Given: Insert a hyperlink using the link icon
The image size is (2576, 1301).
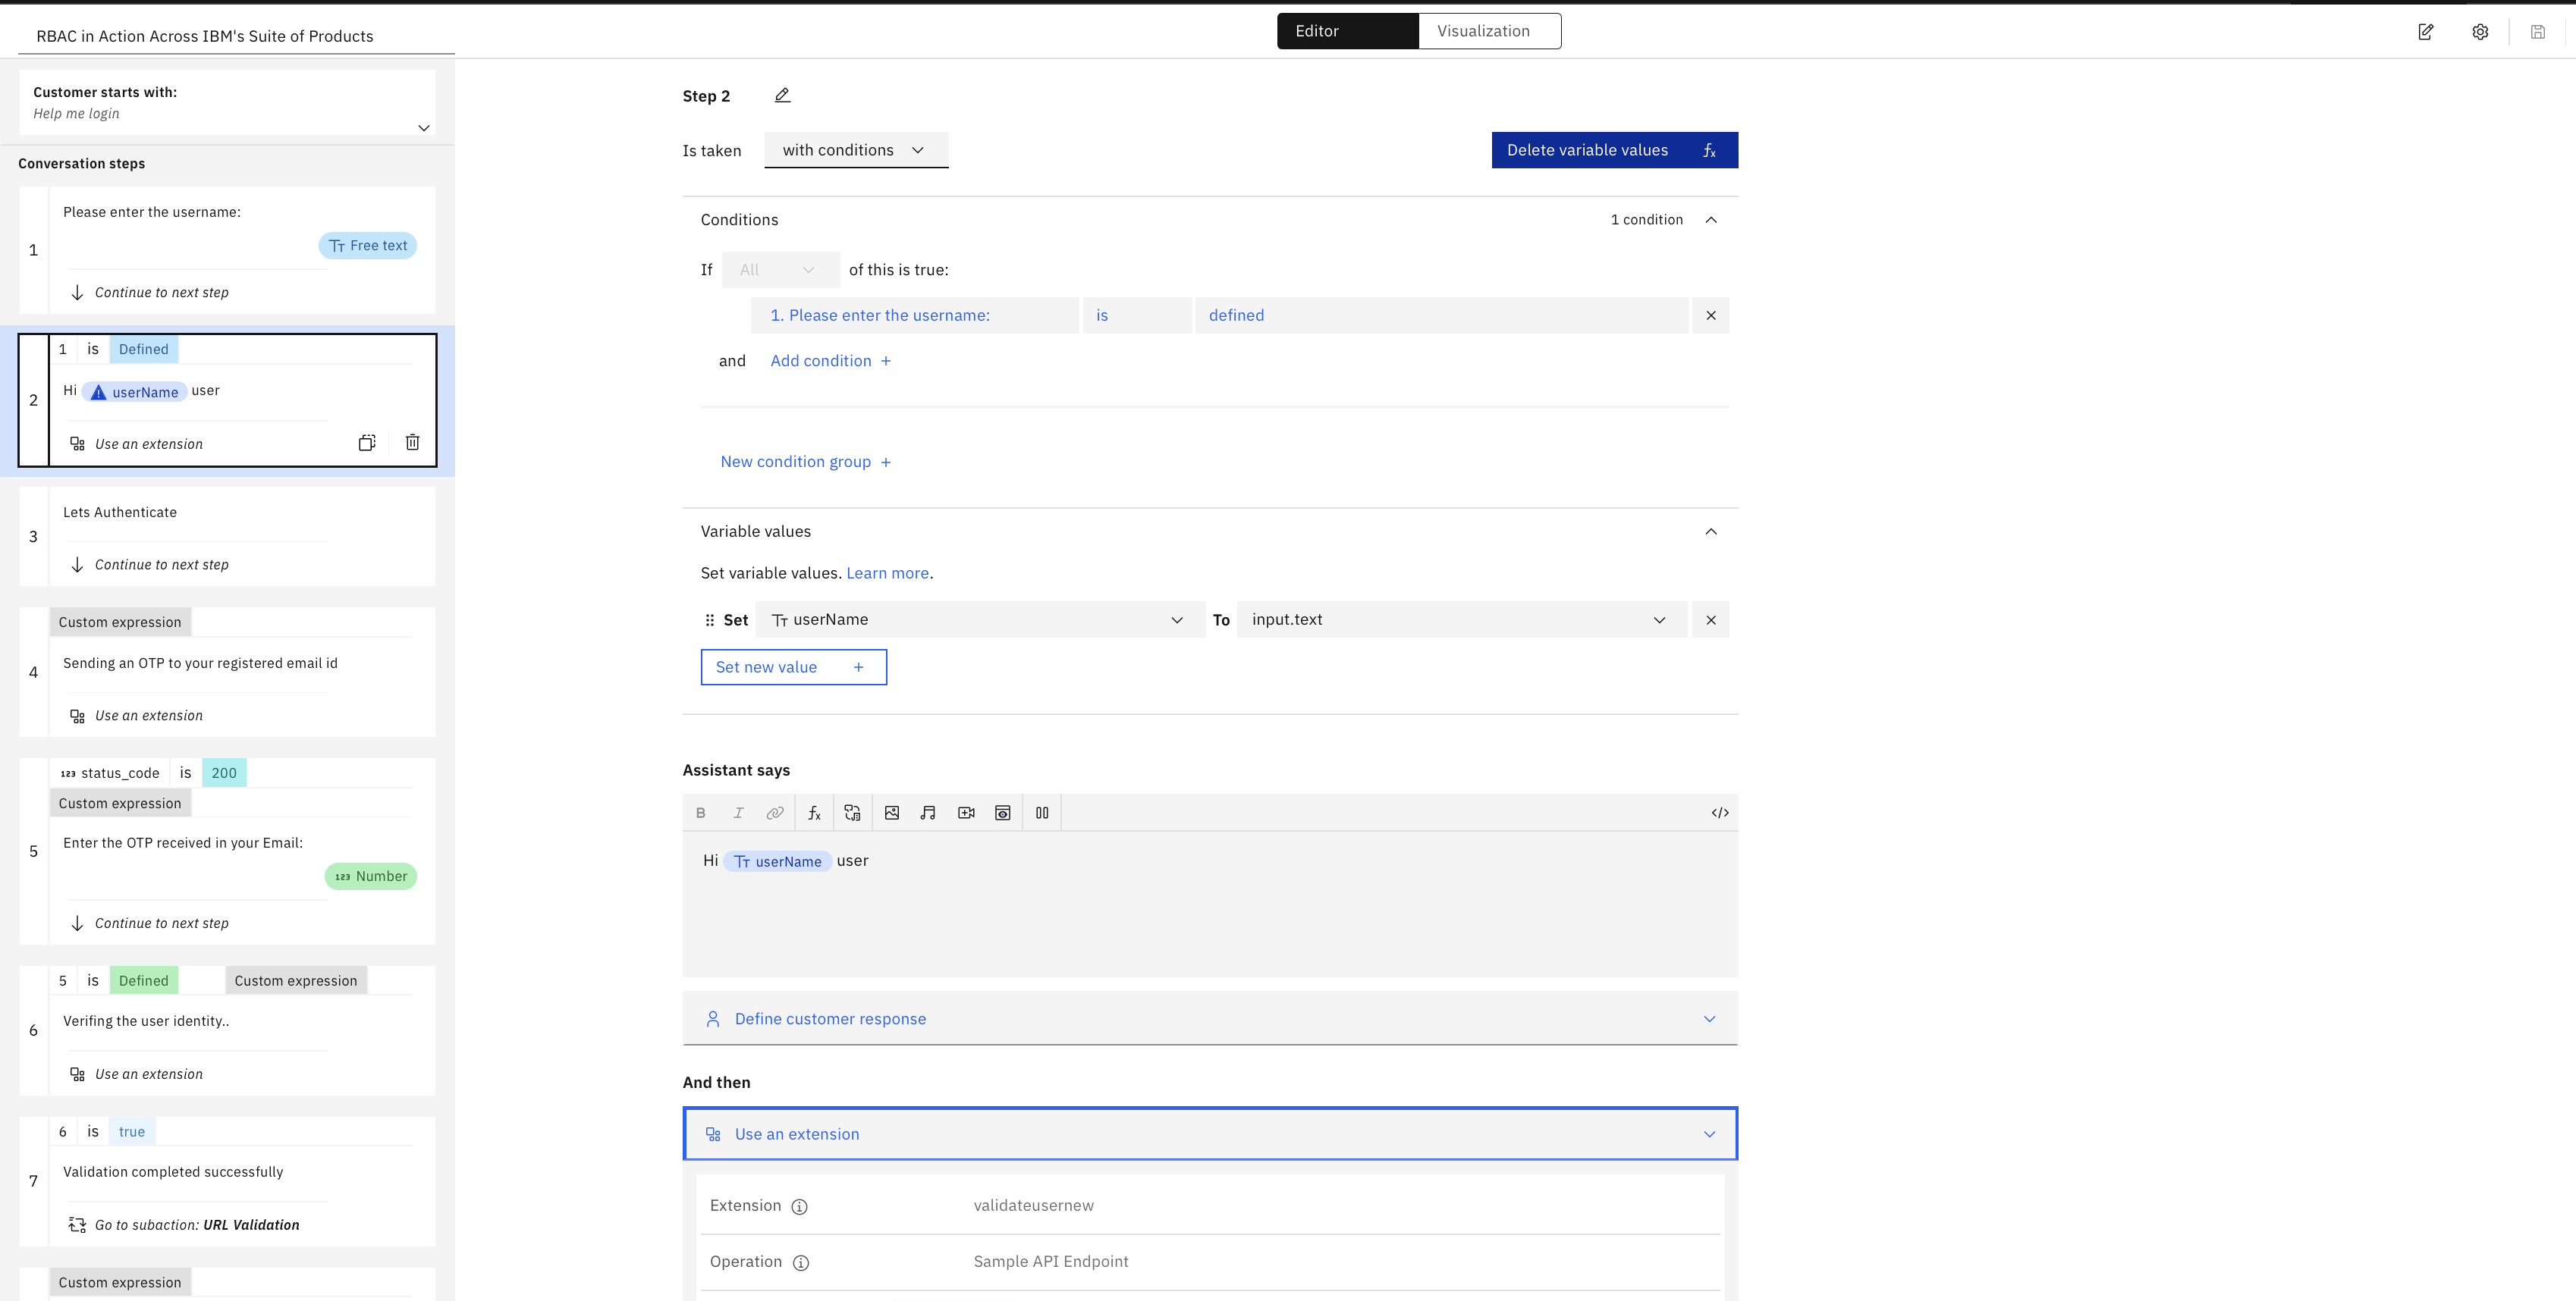Looking at the screenshot, I should click(775, 813).
